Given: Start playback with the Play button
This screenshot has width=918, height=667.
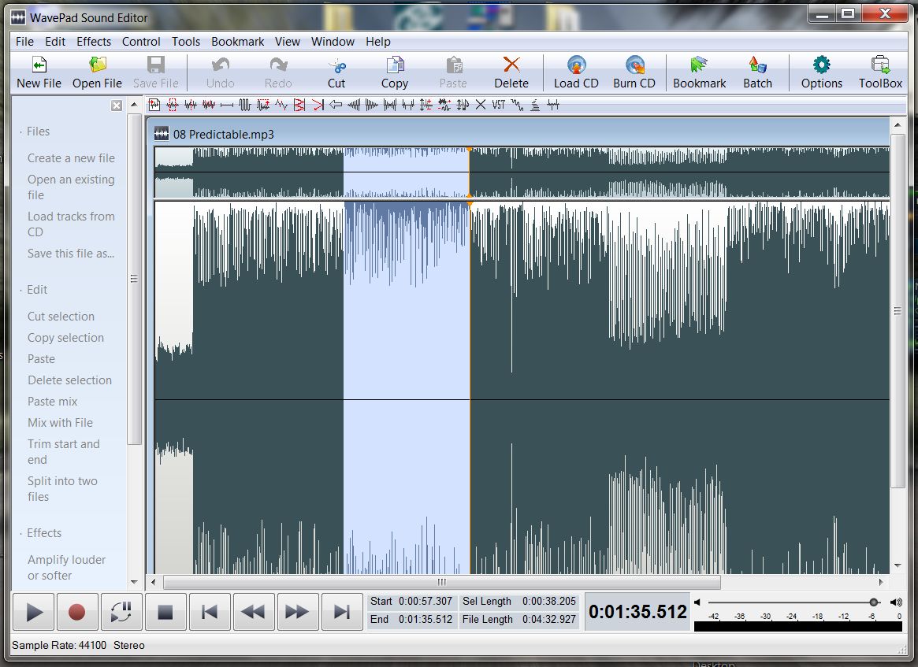Looking at the screenshot, I should [x=33, y=612].
